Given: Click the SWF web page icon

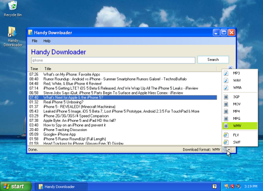Looking at the screenshot, I should [226, 142].
